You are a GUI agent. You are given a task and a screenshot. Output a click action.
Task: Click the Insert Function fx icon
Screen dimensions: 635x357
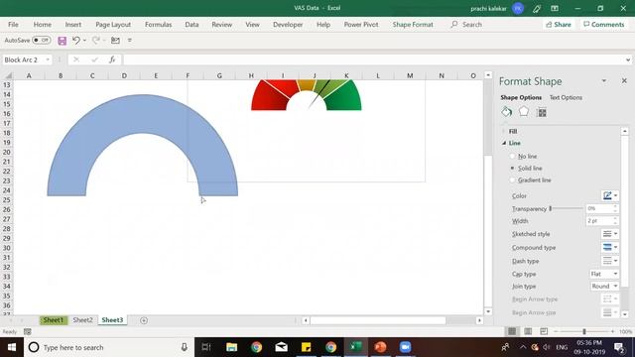112,59
